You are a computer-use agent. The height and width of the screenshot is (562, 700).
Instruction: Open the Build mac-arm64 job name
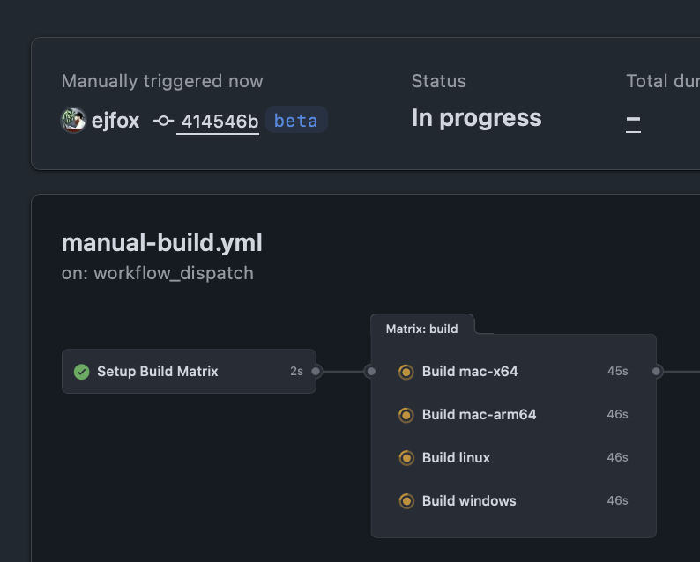[479, 415]
